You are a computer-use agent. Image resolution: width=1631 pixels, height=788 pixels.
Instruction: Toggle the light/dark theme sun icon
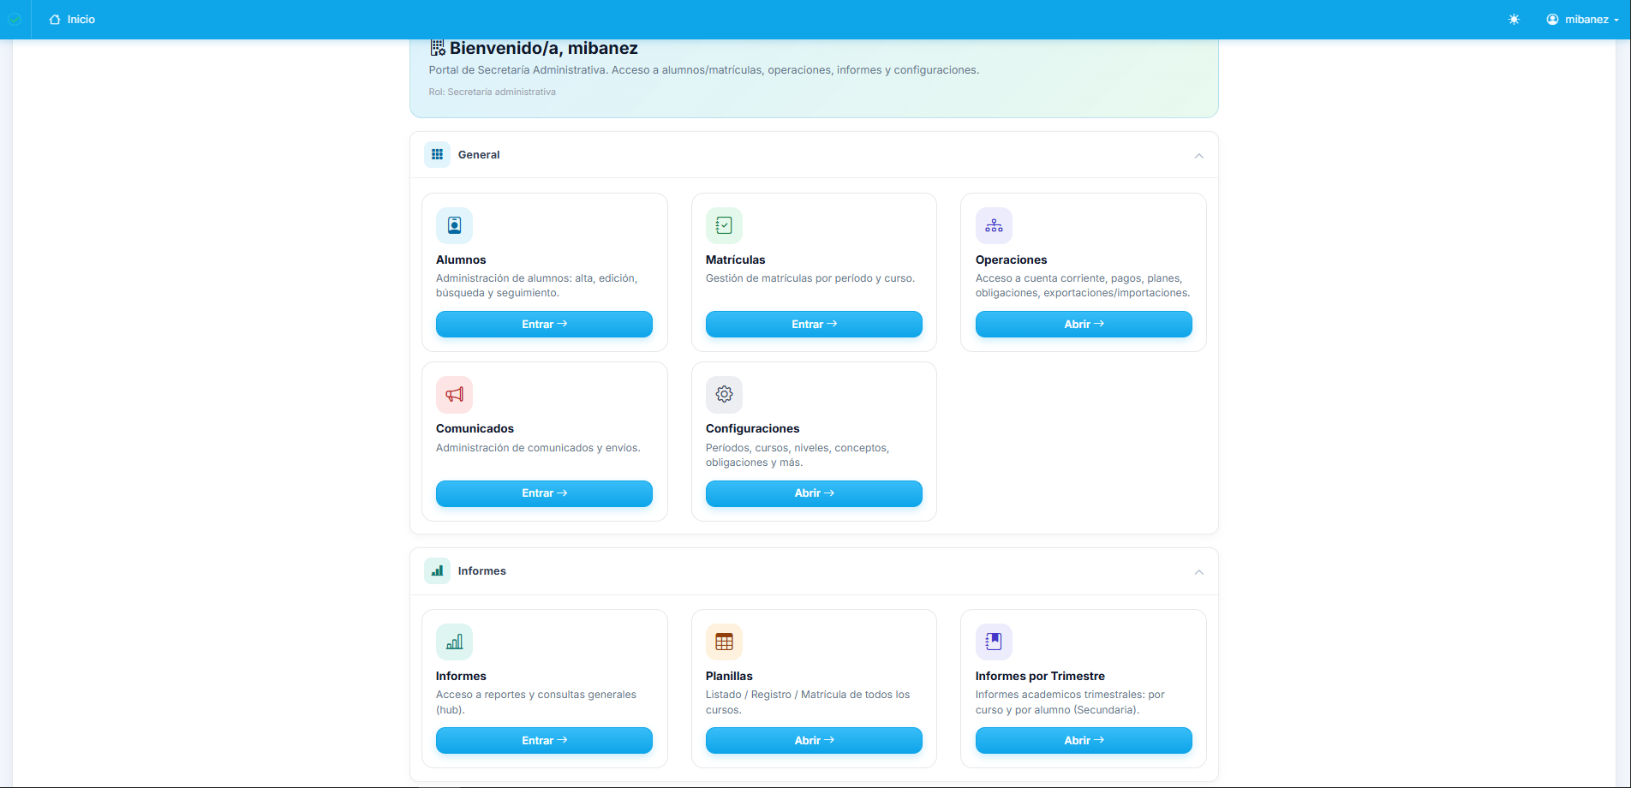pyautogui.click(x=1514, y=20)
